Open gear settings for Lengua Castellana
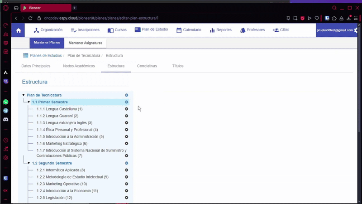 click(x=127, y=109)
